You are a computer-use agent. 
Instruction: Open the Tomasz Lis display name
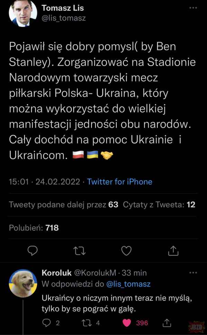point(62,8)
